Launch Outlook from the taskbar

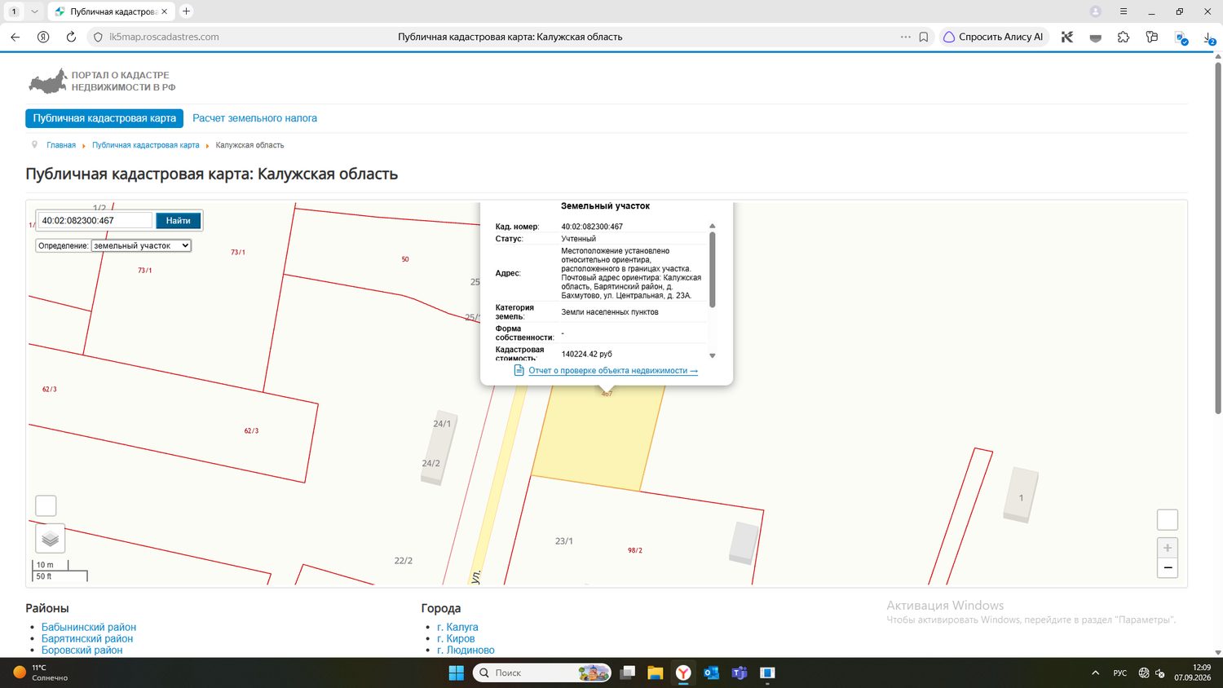(711, 673)
